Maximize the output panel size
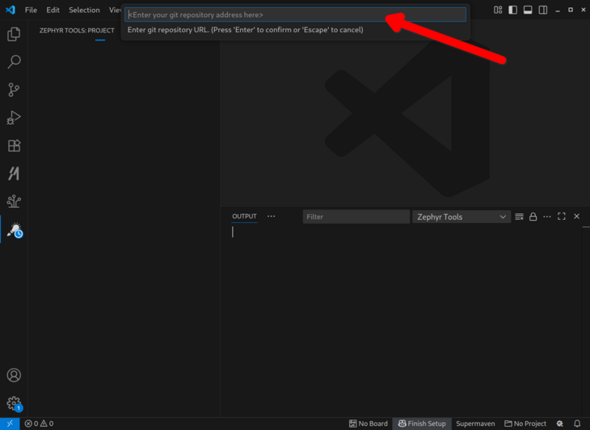Screen dimensions: 590x430 pos(562,217)
